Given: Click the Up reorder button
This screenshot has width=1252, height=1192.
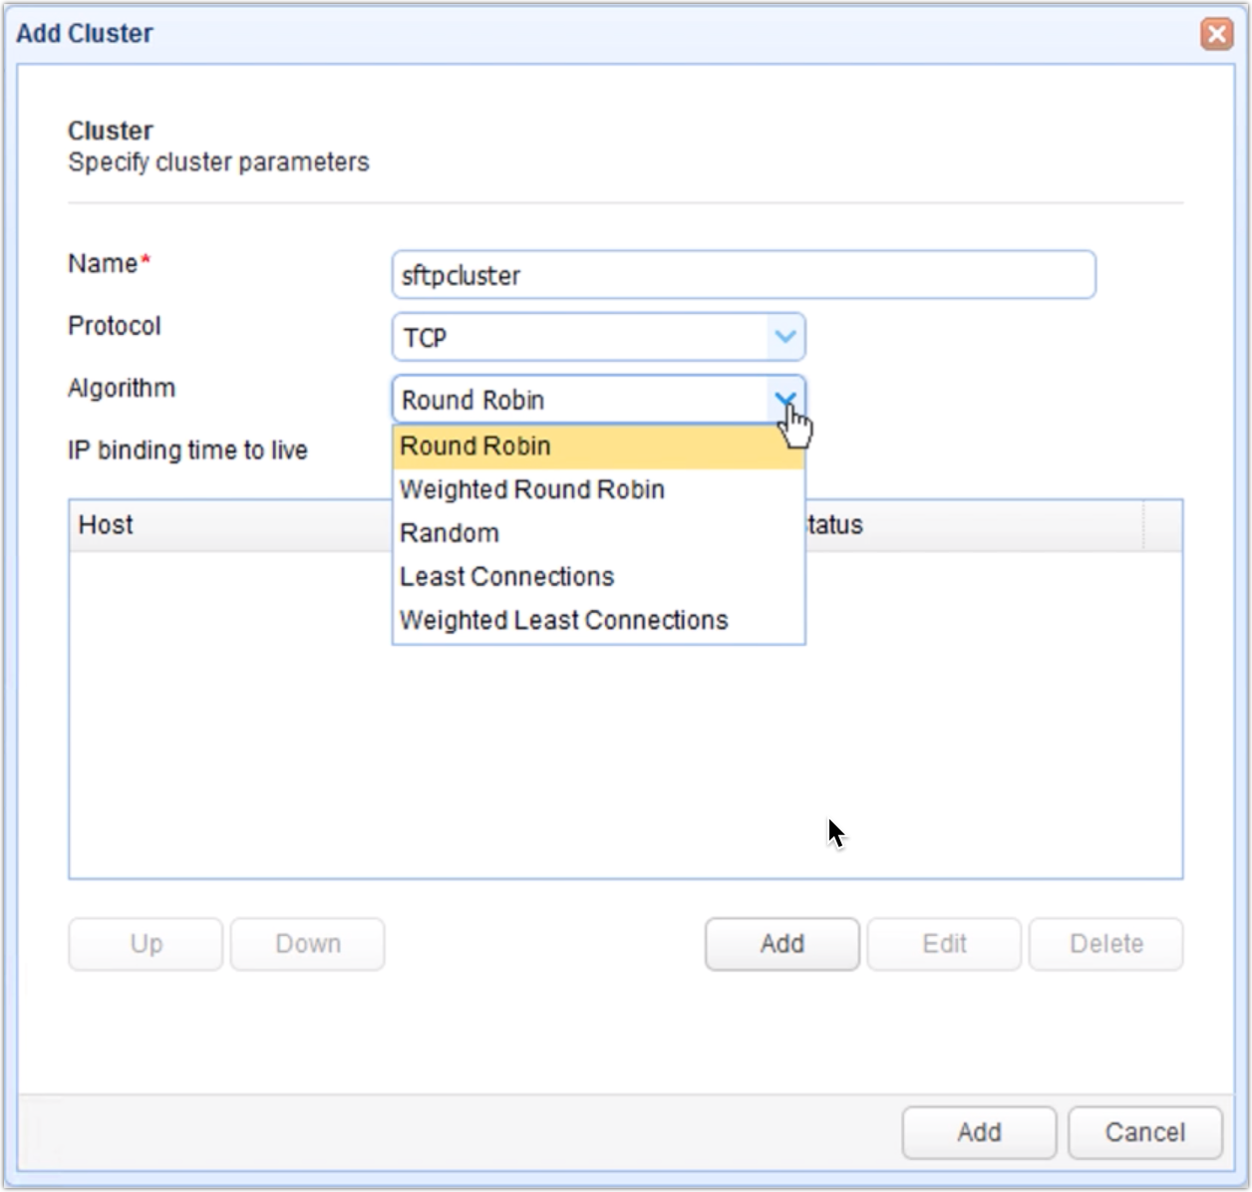Looking at the screenshot, I should 145,944.
